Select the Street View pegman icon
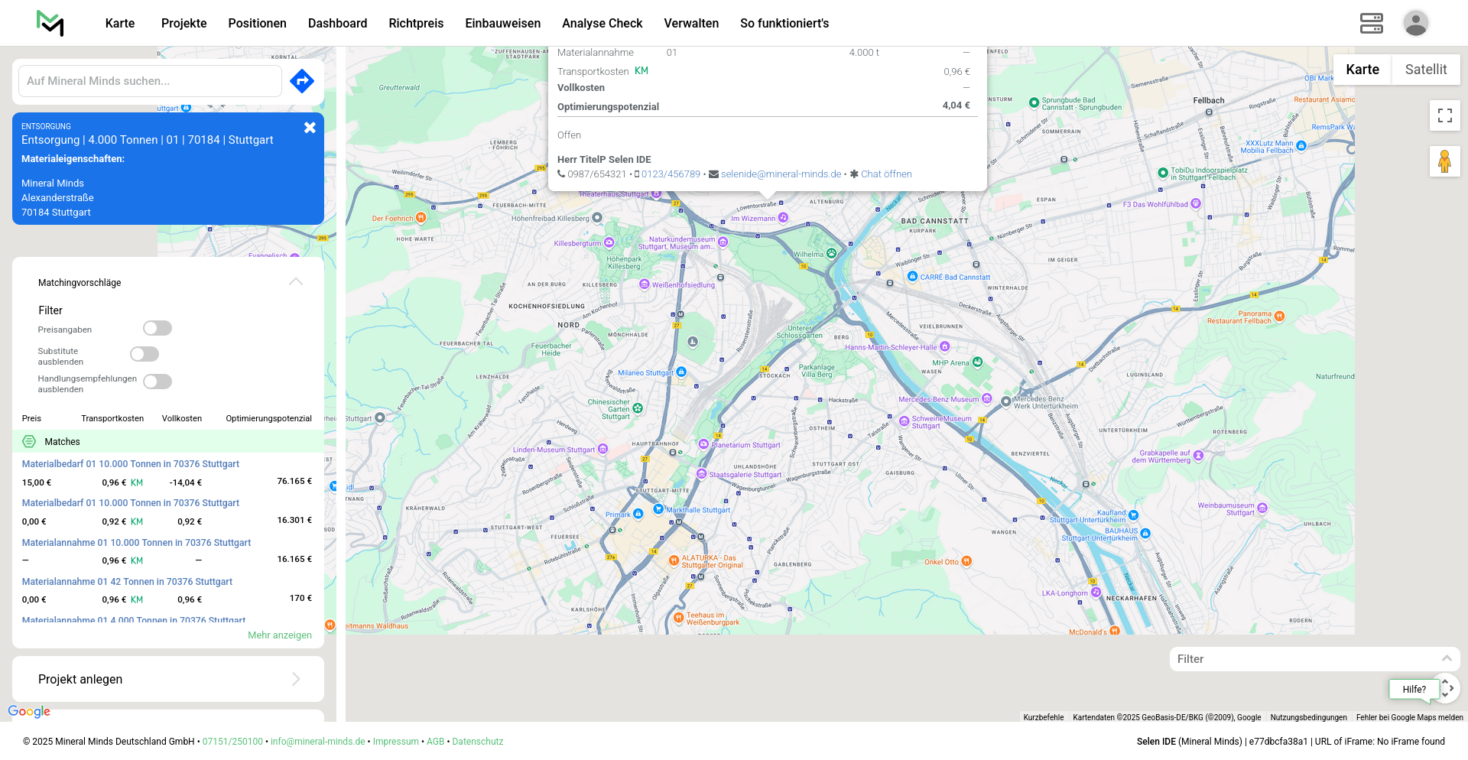Image resolution: width=1468 pixels, height=760 pixels. pos(1444,161)
